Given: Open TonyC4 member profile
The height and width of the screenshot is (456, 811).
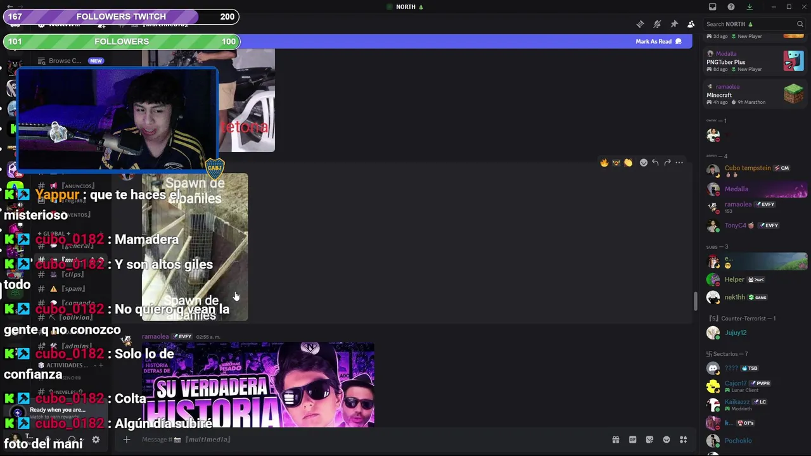Looking at the screenshot, I should [755, 225].
